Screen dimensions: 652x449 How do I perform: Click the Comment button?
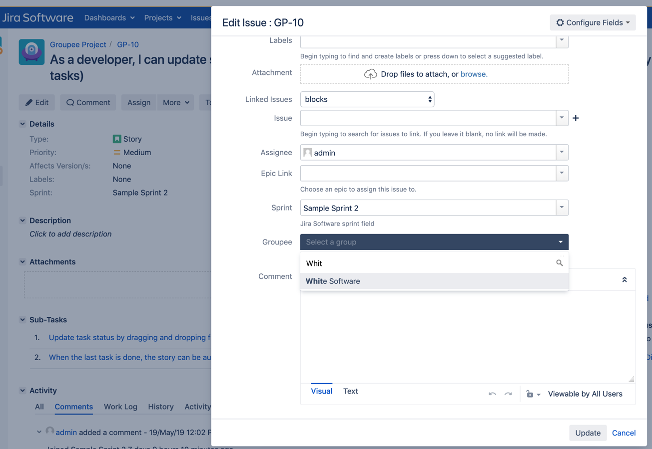(x=88, y=102)
